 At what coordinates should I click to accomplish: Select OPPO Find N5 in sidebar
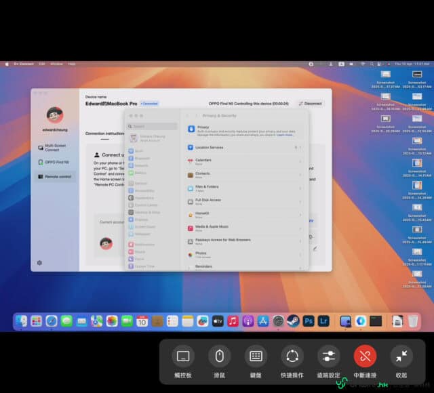54,162
